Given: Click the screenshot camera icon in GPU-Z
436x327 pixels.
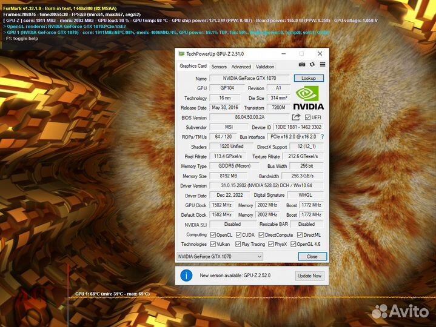Looking at the screenshot, I should [302, 65].
